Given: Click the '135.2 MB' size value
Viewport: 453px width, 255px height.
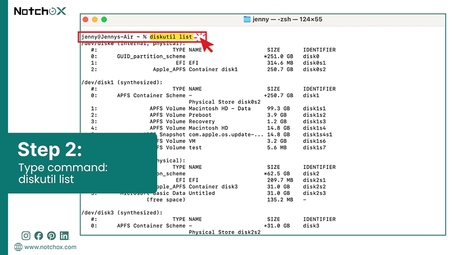Looking at the screenshot, I should click(280, 200).
